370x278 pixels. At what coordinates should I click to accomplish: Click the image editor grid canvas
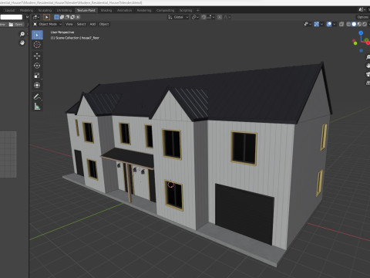tap(8, 154)
